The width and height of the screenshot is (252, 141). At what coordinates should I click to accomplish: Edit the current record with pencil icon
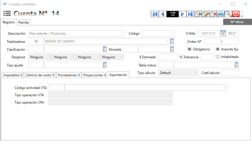click(x=205, y=14)
